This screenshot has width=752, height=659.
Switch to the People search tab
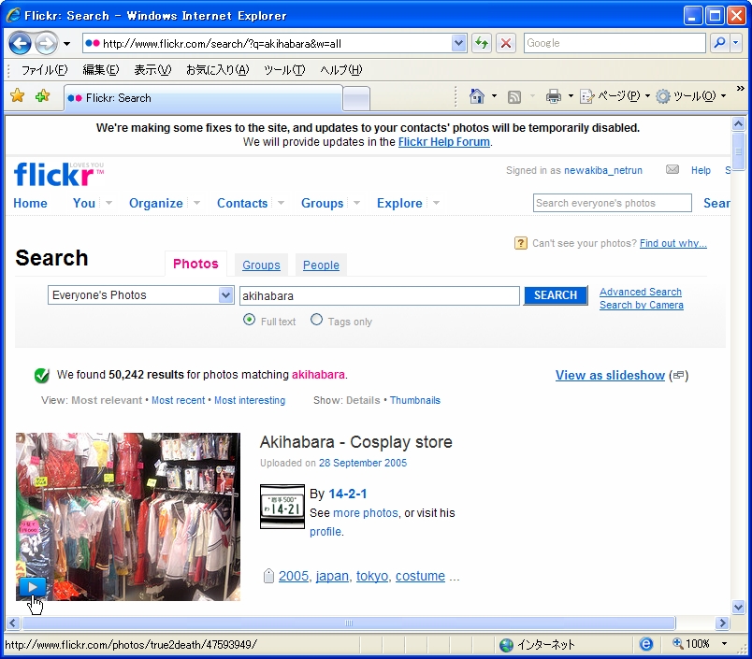pyautogui.click(x=321, y=265)
